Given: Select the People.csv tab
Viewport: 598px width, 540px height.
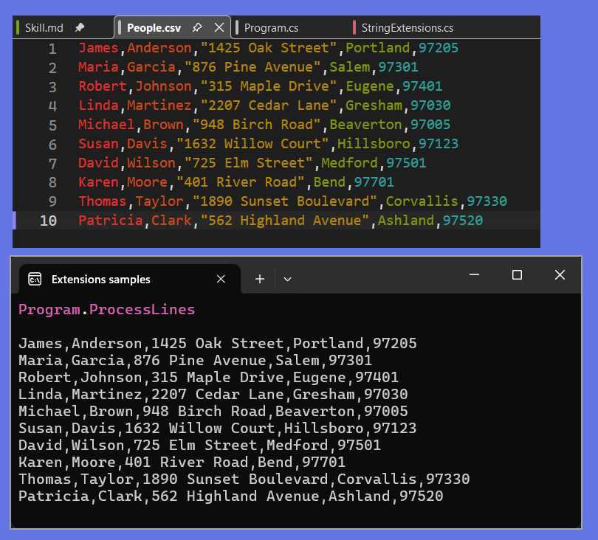Looking at the screenshot, I should [154, 28].
